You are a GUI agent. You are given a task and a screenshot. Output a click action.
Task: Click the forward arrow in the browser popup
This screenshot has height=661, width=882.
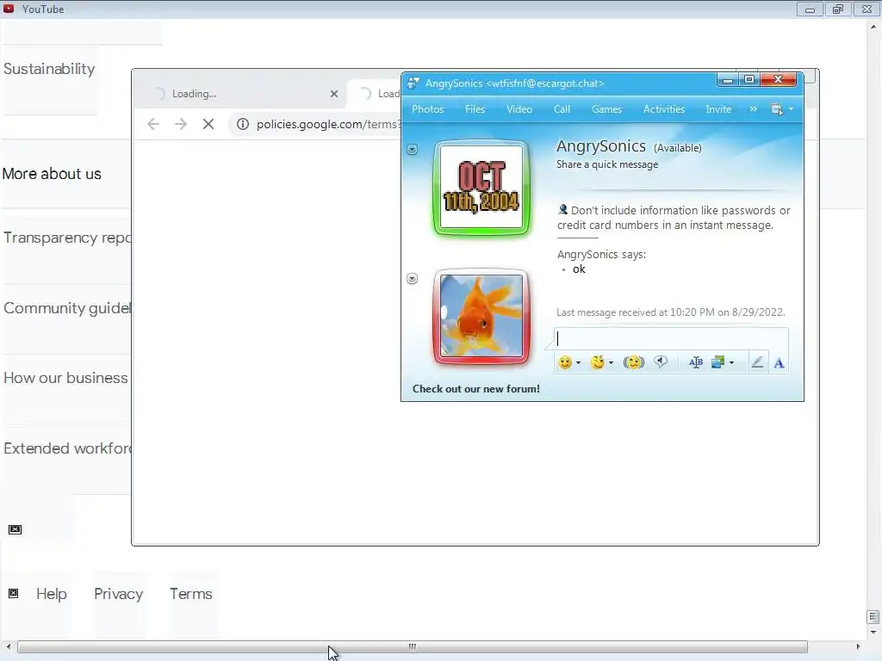[181, 124]
